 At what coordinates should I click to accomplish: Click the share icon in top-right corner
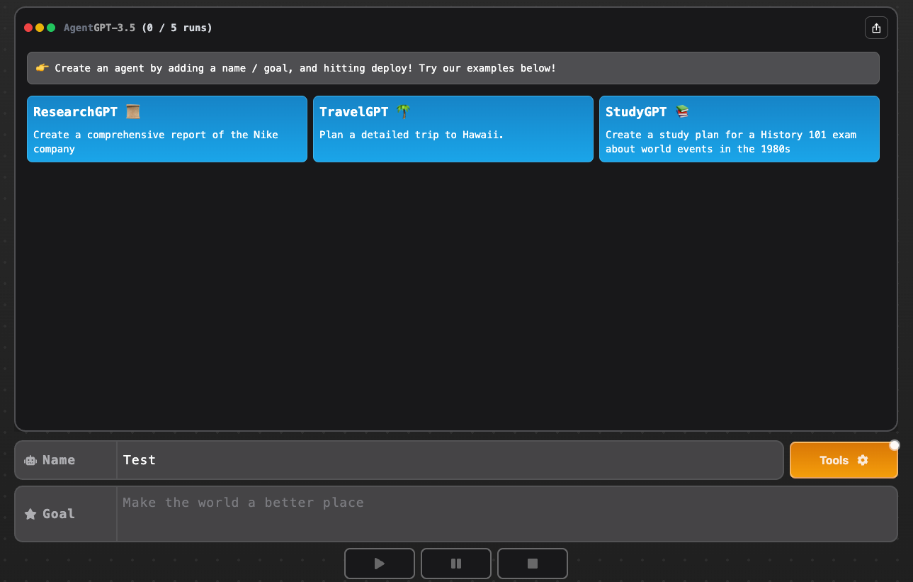(876, 28)
